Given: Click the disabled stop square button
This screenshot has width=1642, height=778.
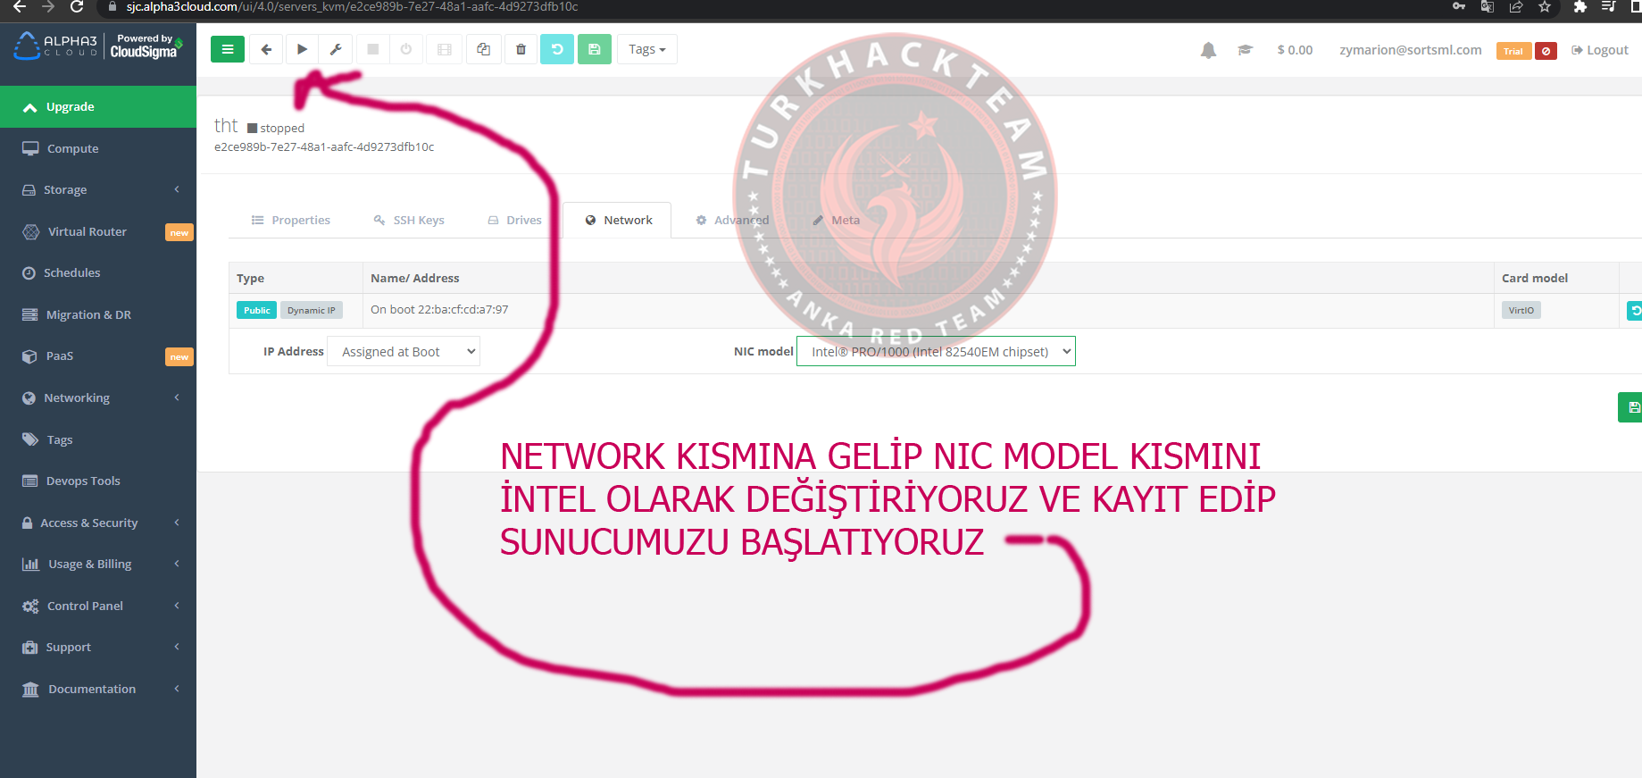Looking at the screenshot, I should 373,49.
